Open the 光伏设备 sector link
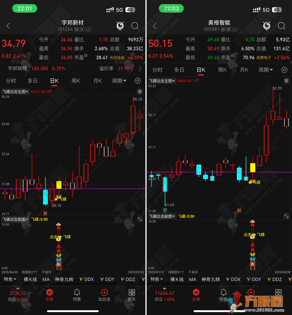292x315 pixels. (117, 58)
